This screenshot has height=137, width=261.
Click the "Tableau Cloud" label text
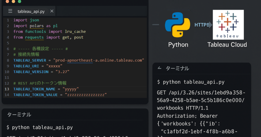227,45
